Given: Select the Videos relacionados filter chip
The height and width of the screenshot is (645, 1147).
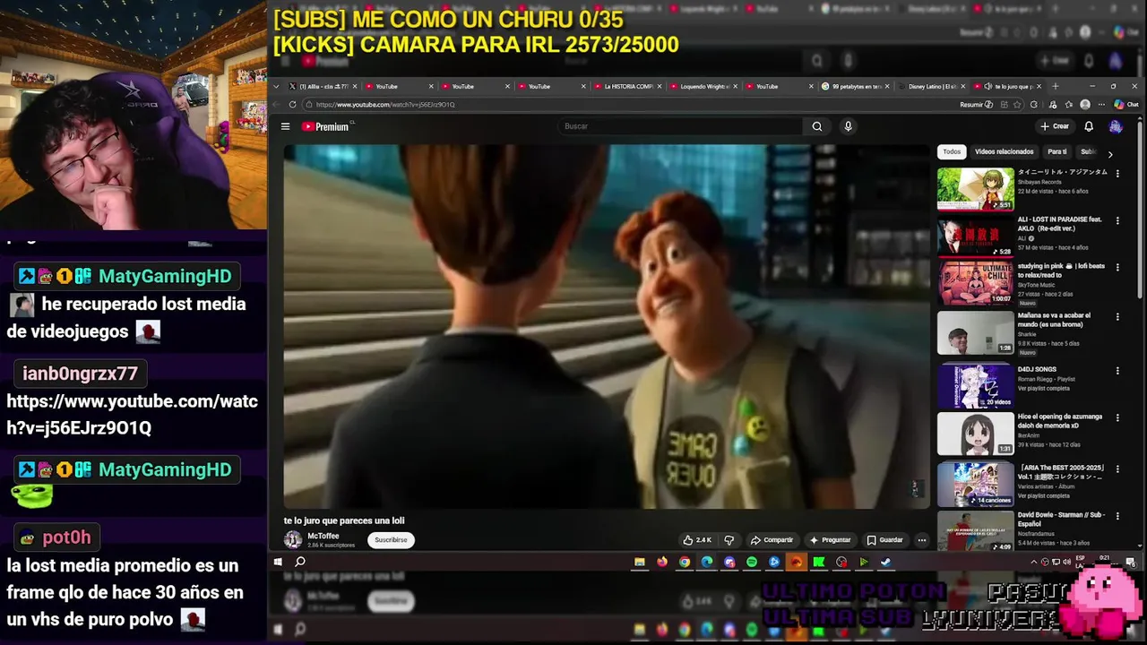Looking at the screenshot, I should tap(1004, 151).
